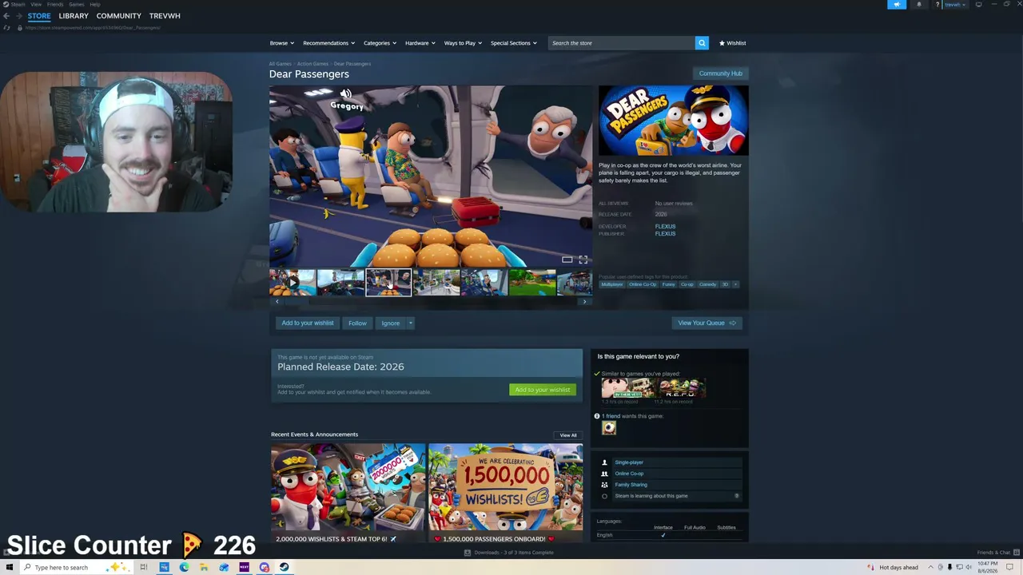Expand the Categories dropdown
Image resolution: width=1023 pixels, height=575 pixels.
click(x=380, y=43)
